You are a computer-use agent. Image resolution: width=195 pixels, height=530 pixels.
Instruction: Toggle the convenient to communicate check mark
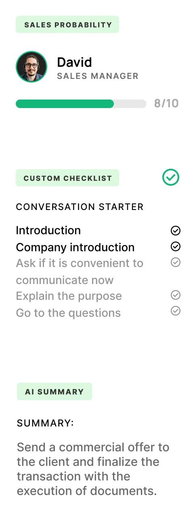(x=176, y=263)
